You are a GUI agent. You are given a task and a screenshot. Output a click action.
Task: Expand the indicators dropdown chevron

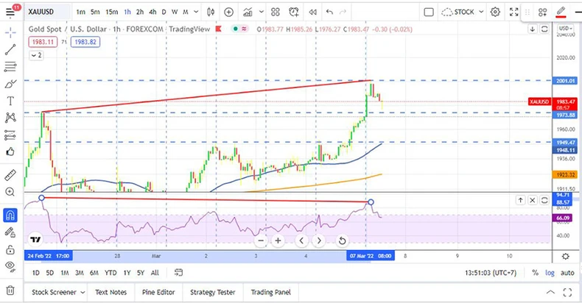click(x=262, y=13)
